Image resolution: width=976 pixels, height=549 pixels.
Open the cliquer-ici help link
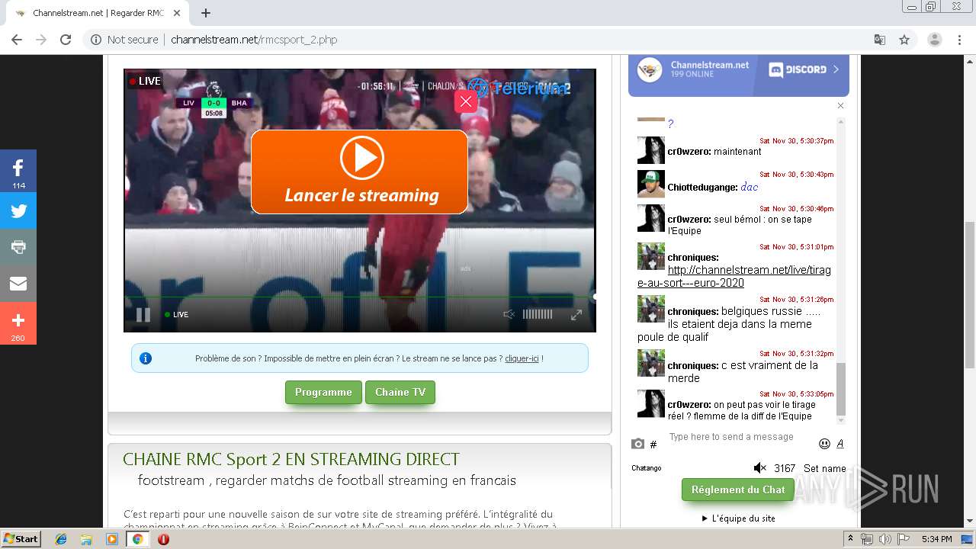click(522, 358)
